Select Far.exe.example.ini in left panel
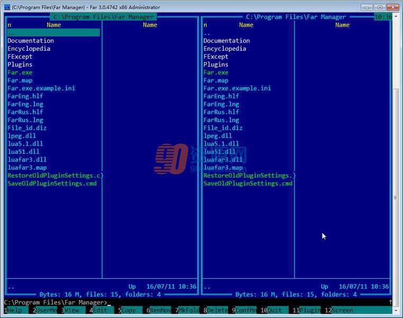The height and width of the screenshot is (318, 403). 41,89
